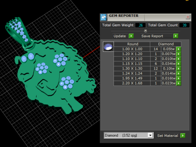Select the 1.30 X 1.30 size cell
The width and height of the screenshot is (196, 147).
(x=132, y=69)
